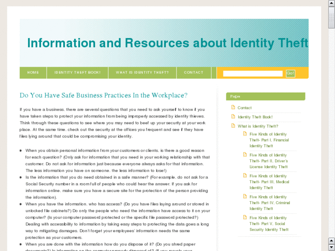Click page icon next to Part V, Social Security

[245, 217]
